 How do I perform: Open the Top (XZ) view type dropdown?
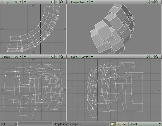(13, 2)
